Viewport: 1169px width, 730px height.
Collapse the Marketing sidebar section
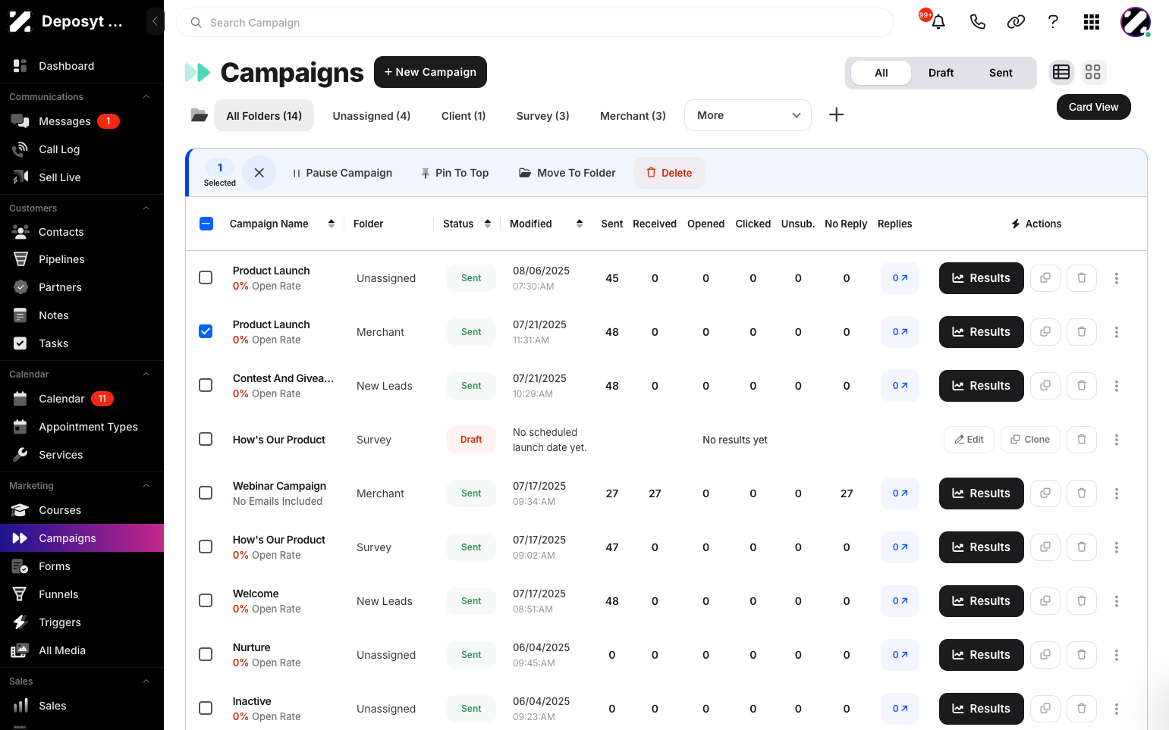tap(146, 486)
